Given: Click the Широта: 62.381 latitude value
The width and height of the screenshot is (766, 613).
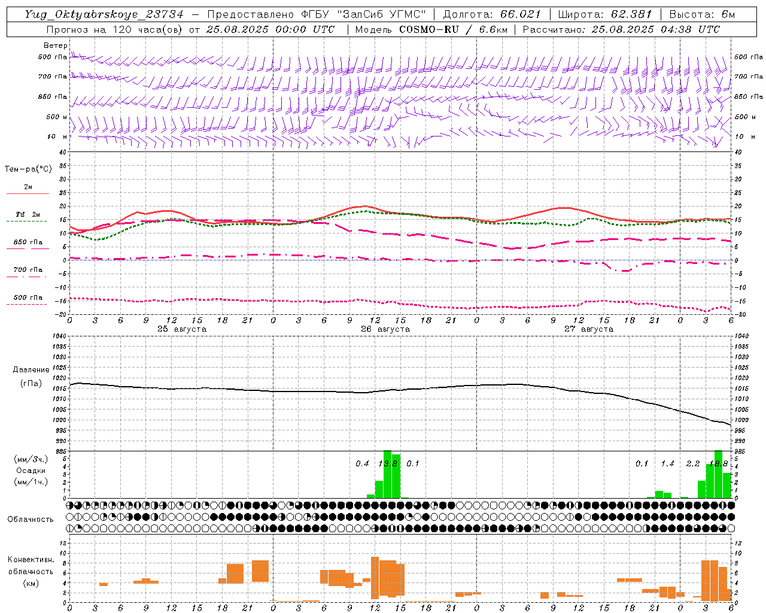Looking at the screenshot, I should pos(604,14).
